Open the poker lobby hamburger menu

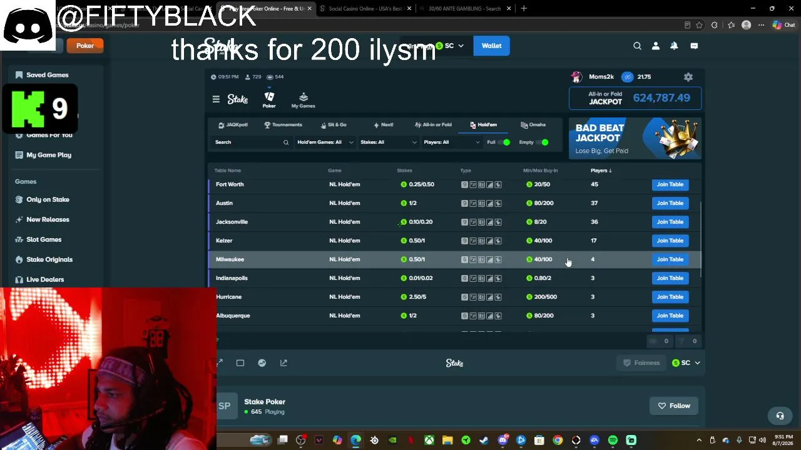[x=216, y=99]
